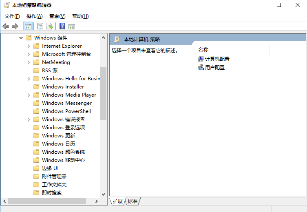Expand the Windows 错误报告 node
The width and height of the screenshot is (307, 212).
click(29, 119)
